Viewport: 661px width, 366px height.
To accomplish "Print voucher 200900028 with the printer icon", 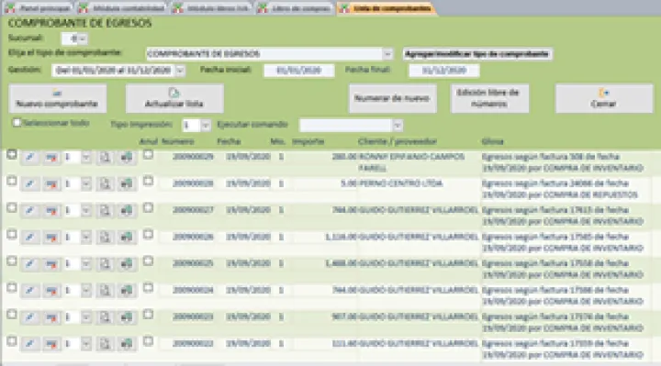I will click(127, 184).
